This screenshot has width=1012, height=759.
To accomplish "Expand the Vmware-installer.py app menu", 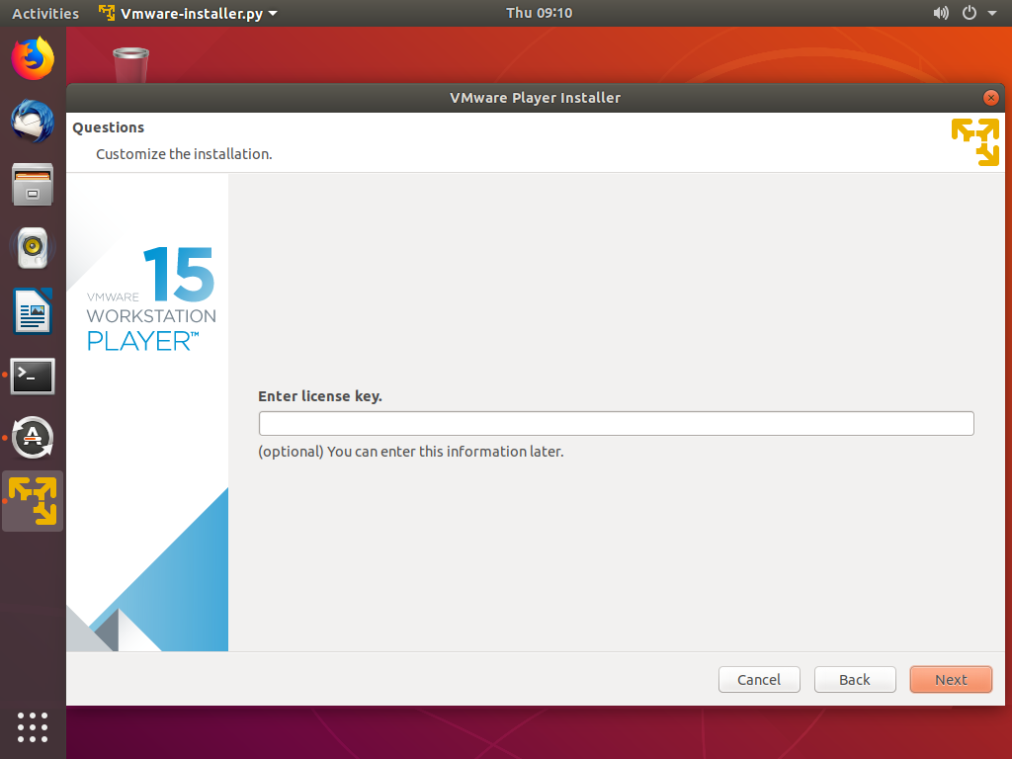I will coord(188,13).
